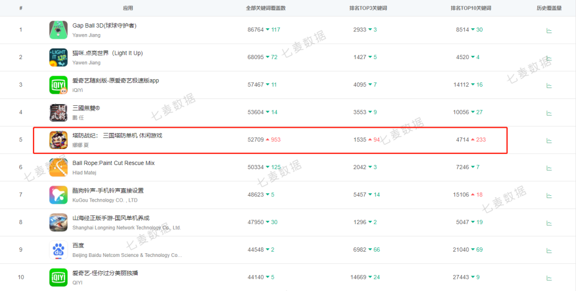
Task: Click the 爱奇艺-怪你过分美丽独播 app icon
Action: point(59,277)
